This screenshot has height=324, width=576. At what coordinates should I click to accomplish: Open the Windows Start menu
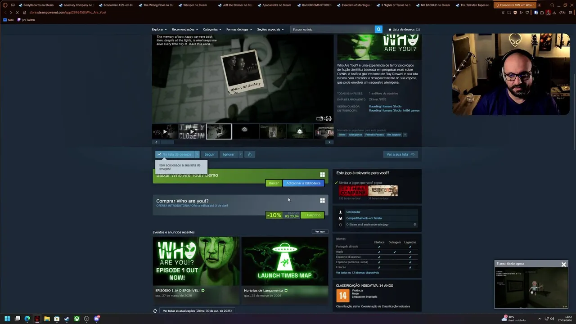tap(7, 319)
